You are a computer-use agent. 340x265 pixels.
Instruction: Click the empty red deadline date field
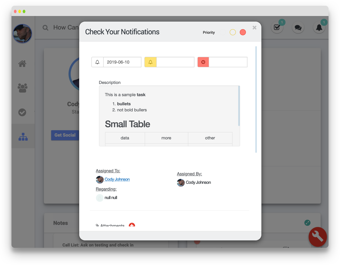[x=228, y=62]
